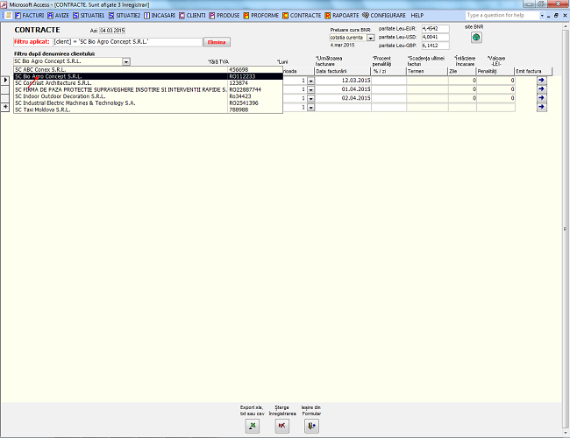570x438 pixels.
Task: Go to INCASARI in the menu bar
Action: [160, 15]
